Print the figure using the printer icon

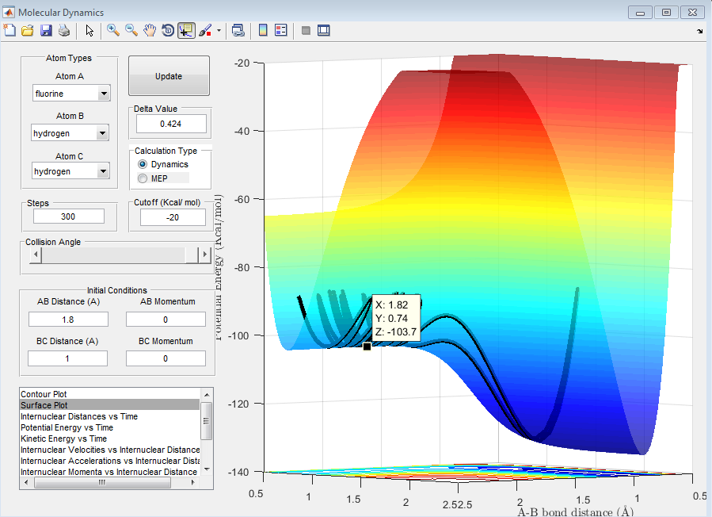click(x=63, y=30)
